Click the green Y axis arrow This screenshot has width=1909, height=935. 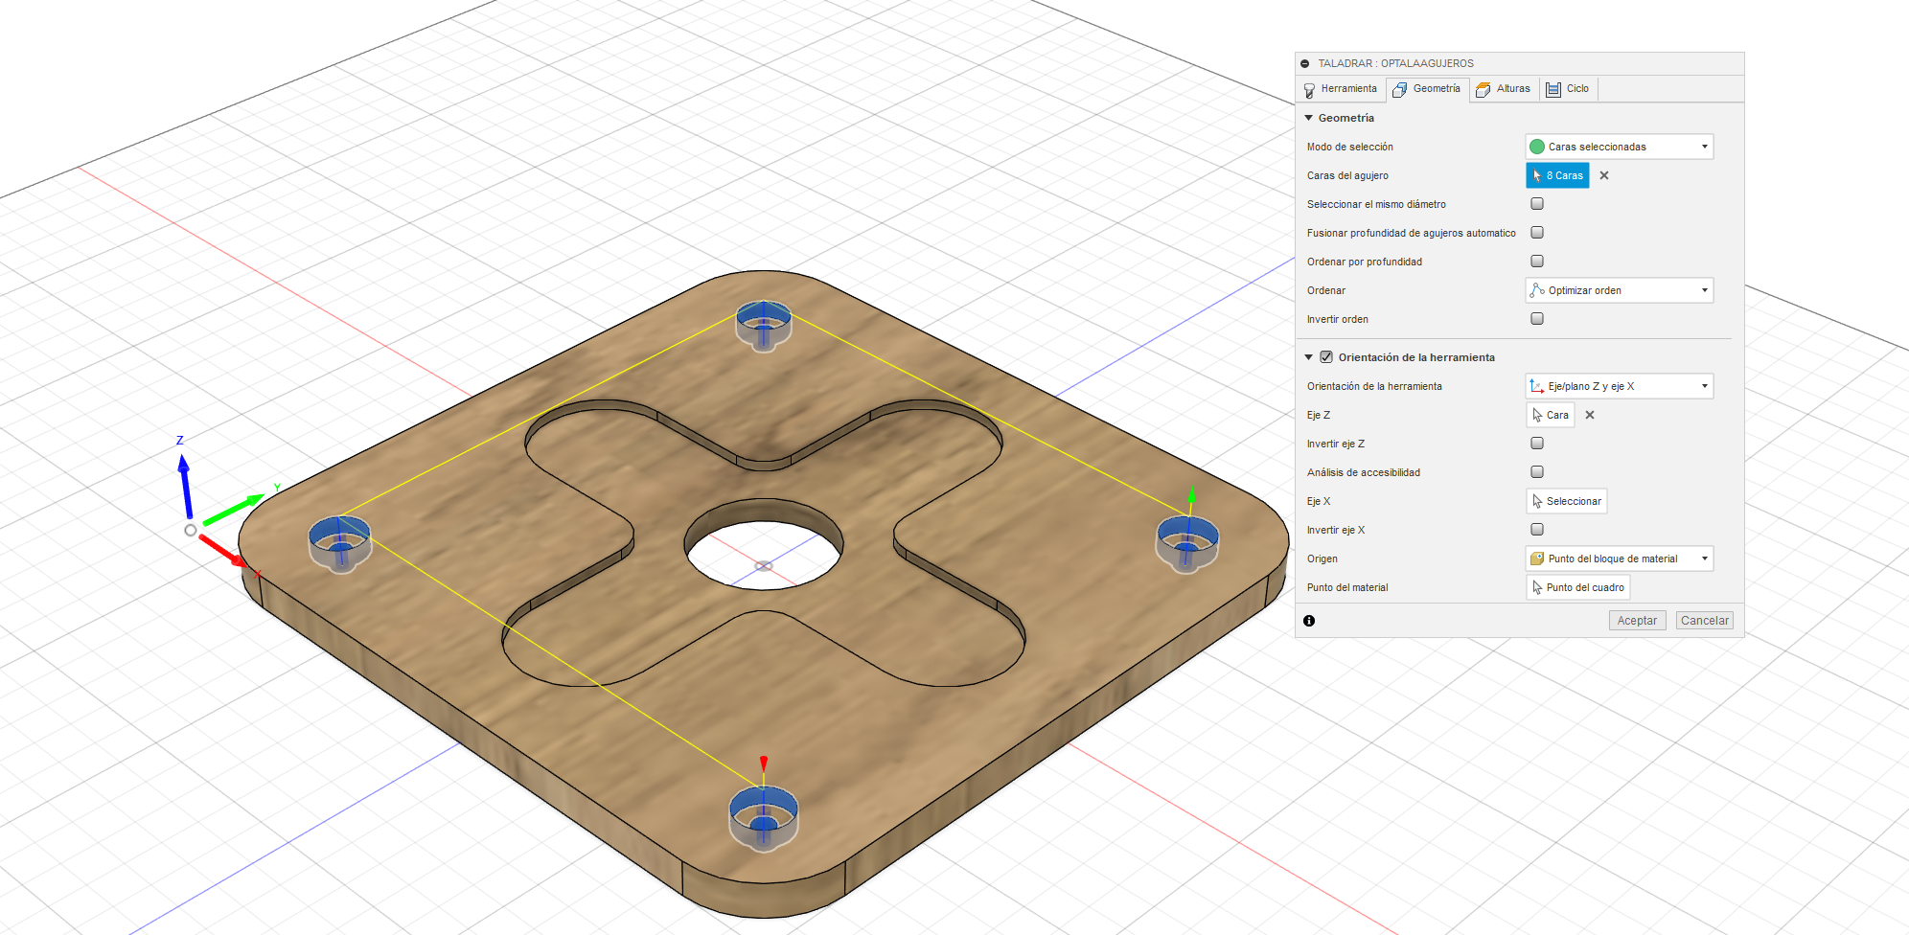pyautogui.click(x=234, y=510)
